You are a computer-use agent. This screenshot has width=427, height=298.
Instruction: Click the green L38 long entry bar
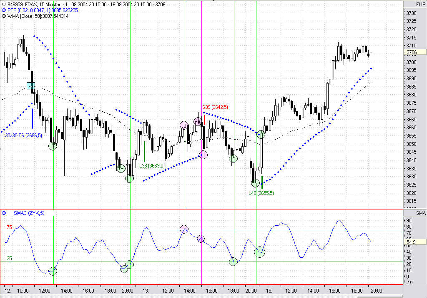[x=144, y=152]
